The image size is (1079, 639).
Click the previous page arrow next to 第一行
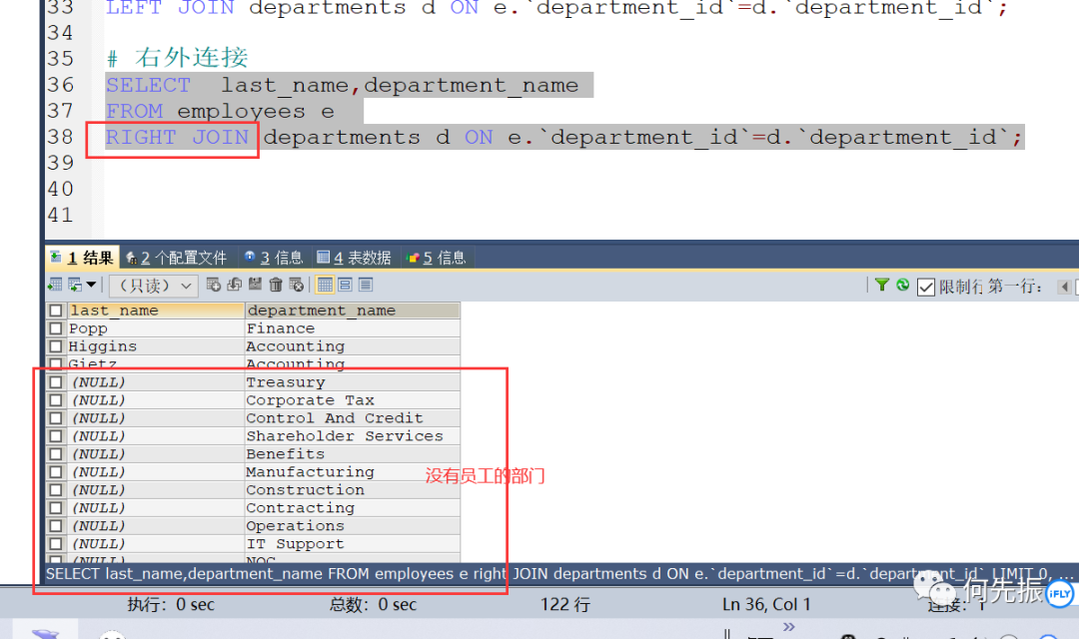[1064, 287]
